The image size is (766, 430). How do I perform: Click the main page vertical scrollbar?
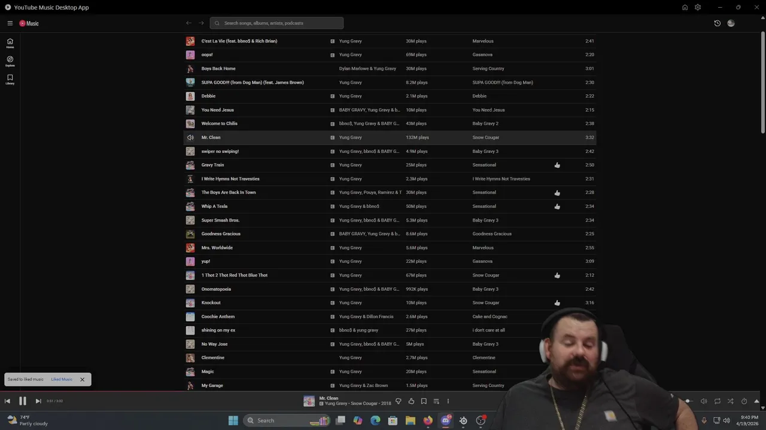point(763,84)
